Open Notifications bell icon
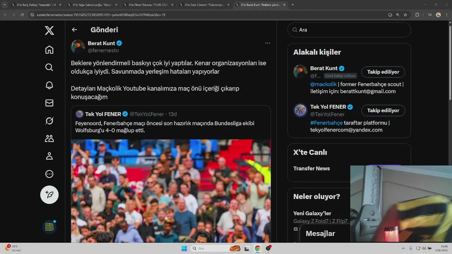 click(49, 85)
